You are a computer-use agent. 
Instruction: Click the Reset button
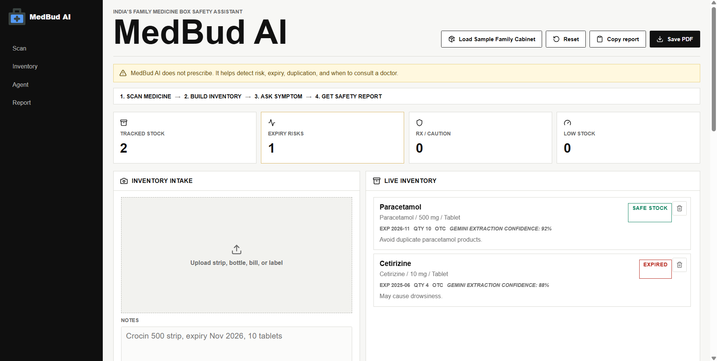click(566, 39)
